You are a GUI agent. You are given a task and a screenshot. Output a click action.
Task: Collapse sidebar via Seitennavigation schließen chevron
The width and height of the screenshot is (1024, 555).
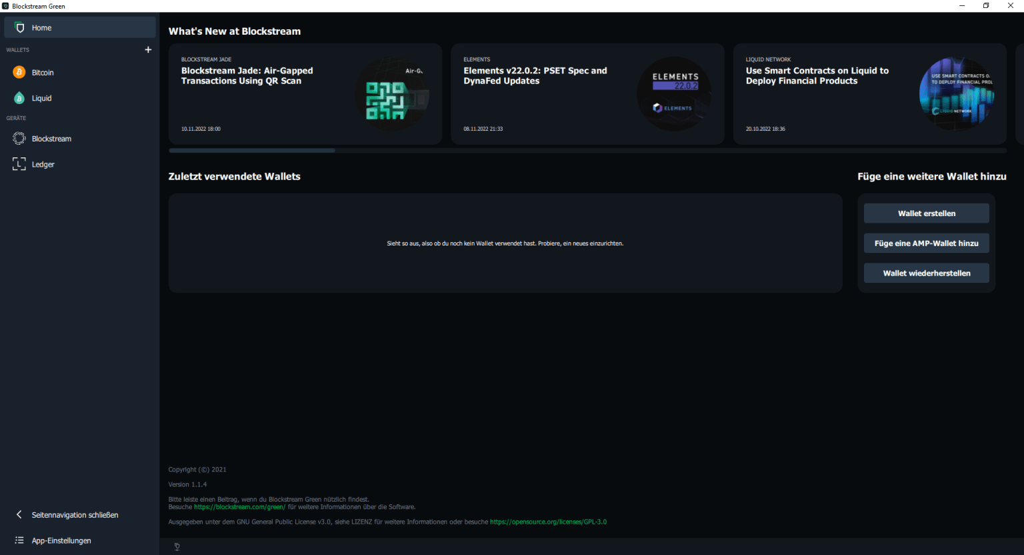tap(19, 514)
